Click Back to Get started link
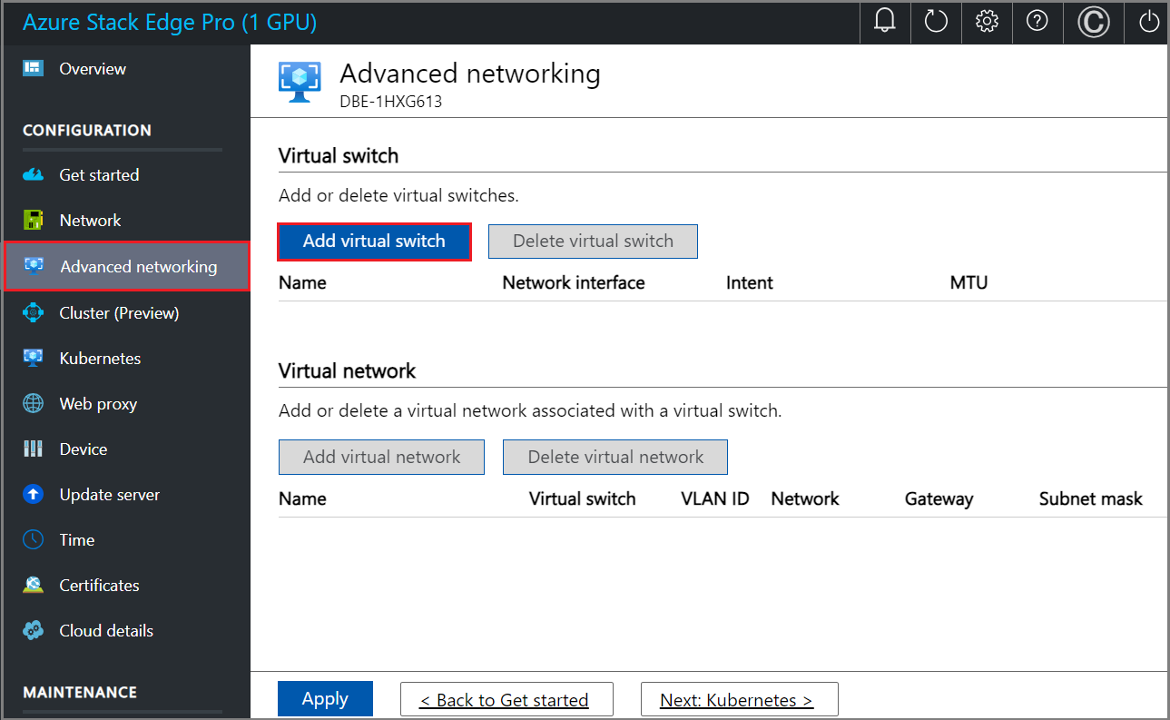Viewport: 1170px width, 720px height. click(x=506, y=699)
